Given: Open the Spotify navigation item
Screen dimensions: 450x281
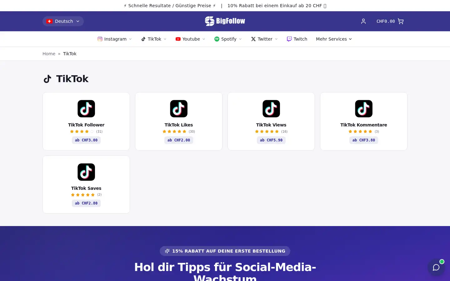Looking at the screenshot, I should (228, 39).
